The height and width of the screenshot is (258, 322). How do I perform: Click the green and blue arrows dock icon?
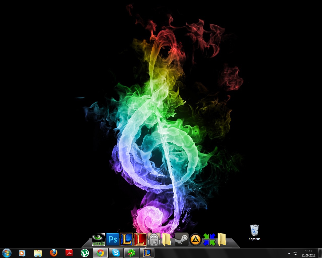[x=209, y=239]
